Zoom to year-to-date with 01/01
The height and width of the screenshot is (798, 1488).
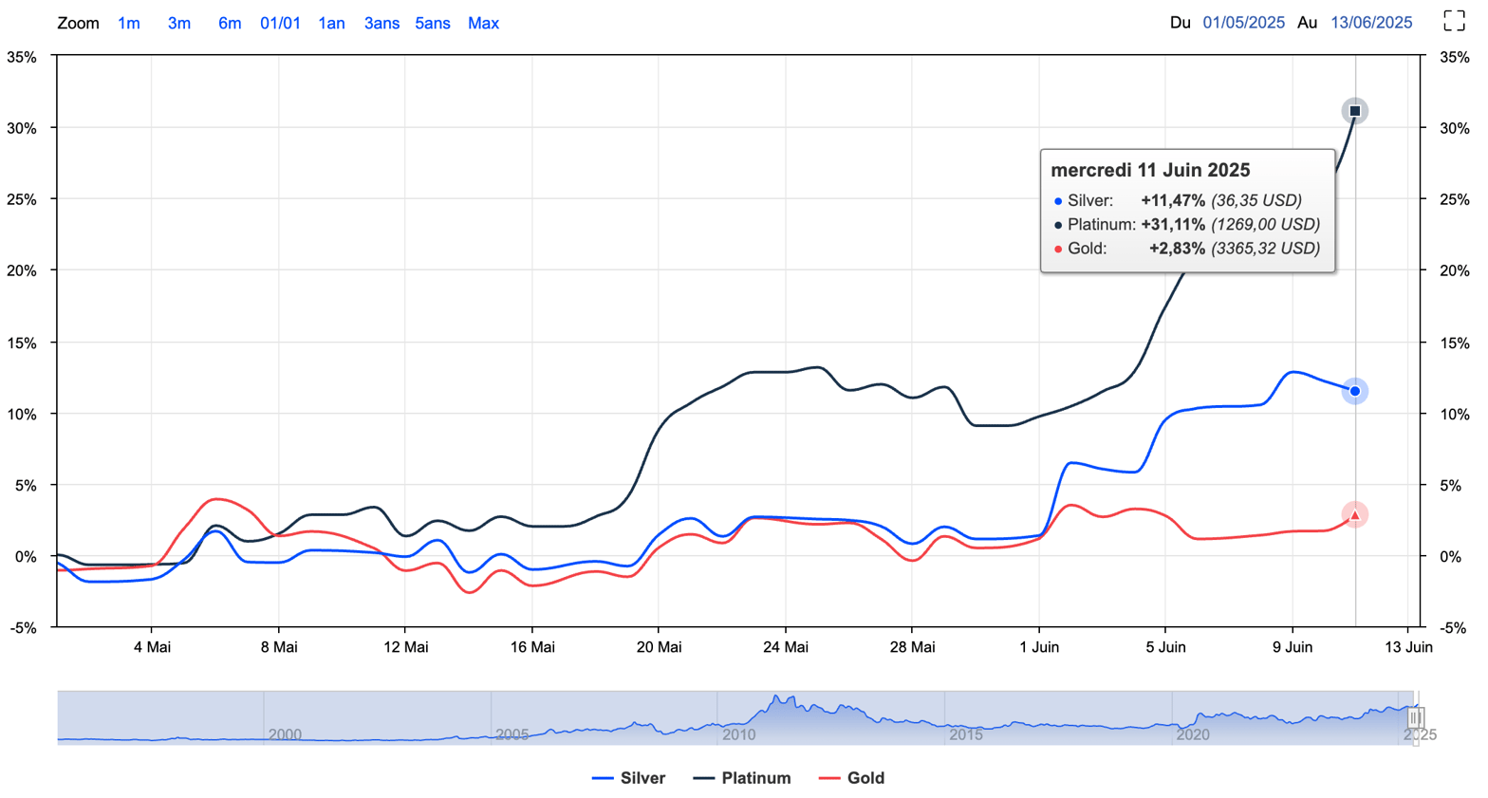click(x=280, y=23)
